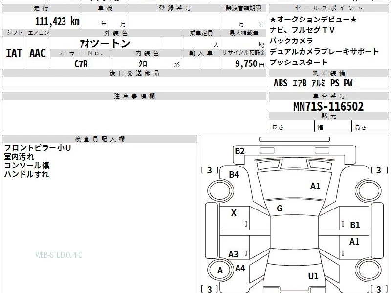This screenshot has height=293, width=391.
Task: Click the 室内汚れ inspector note
Action: 19,157
